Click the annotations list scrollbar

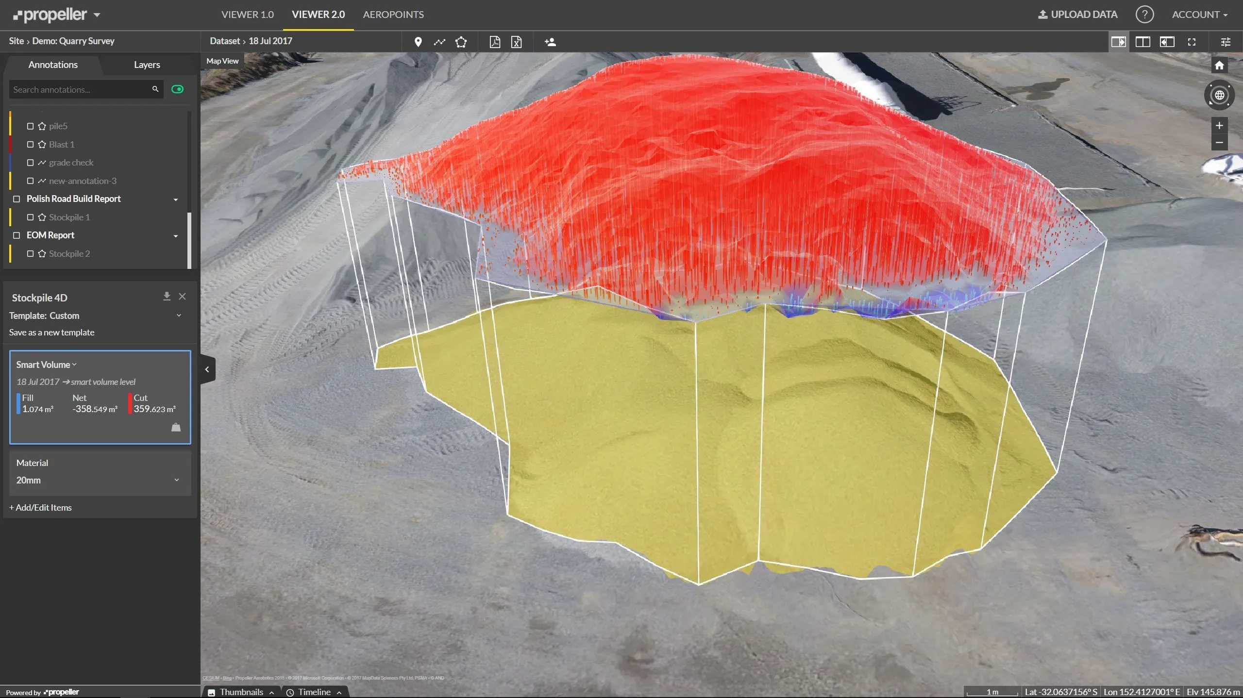tap(189, 240)
